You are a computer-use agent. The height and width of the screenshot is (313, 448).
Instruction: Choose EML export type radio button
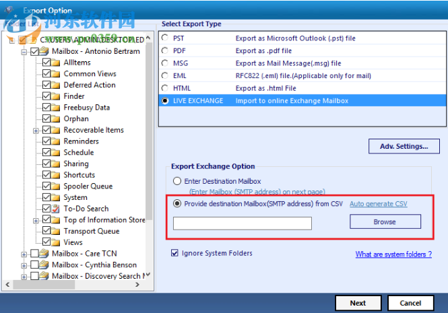tap(165, 75)
